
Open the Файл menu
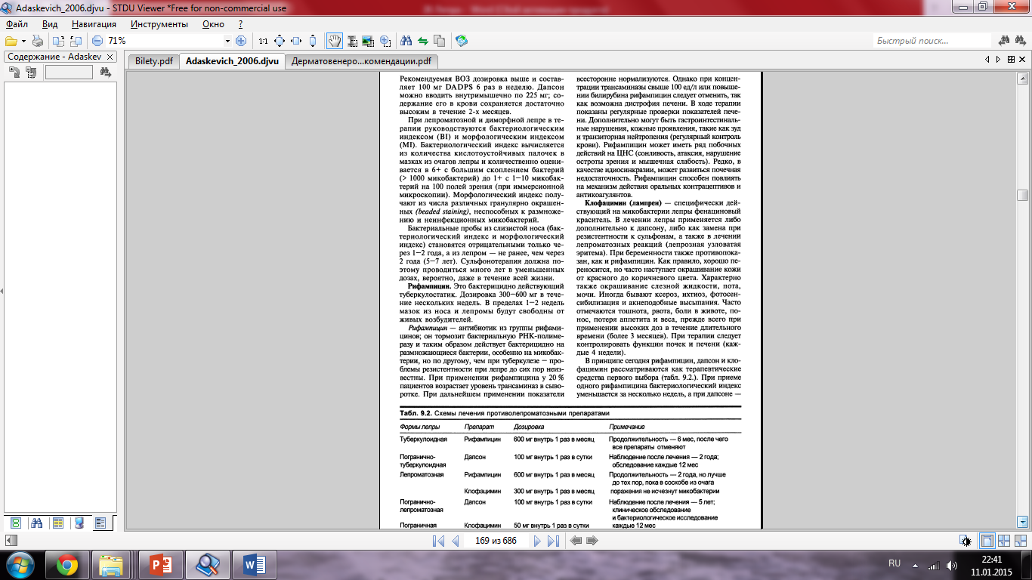(17, 24)
